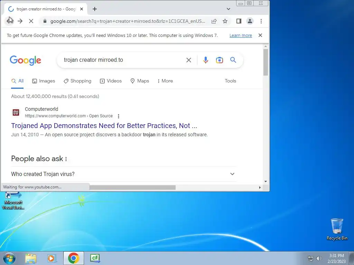Show the clock and date flyout
The width and height of the screenshot is (354, 265).
click(336, 258)
